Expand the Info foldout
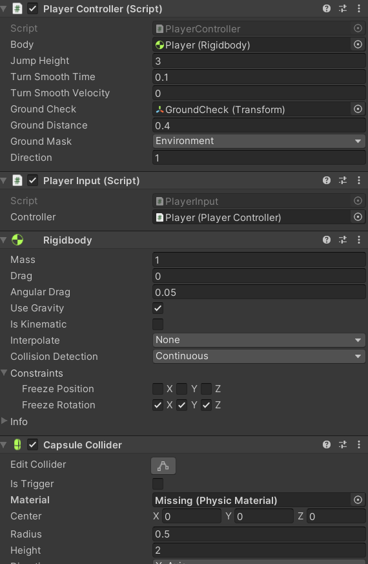368x564 pixels. pyautogui.click(x=4, y=421)
